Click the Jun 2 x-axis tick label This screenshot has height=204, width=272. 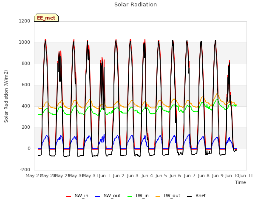[x=119, y=176]
